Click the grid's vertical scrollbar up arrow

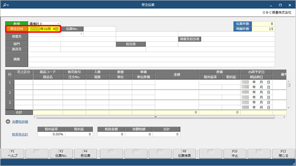pyautogui.click(x=288, y=82)
